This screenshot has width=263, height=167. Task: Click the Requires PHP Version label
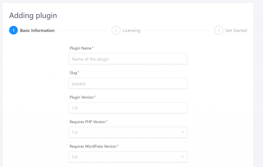(88, 122)
